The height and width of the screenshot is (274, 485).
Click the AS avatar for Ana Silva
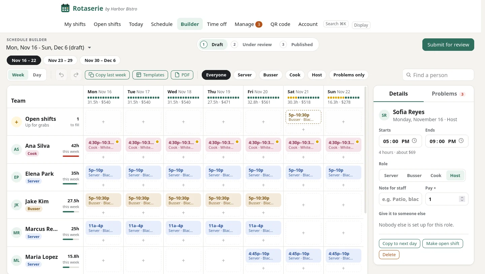16,149
